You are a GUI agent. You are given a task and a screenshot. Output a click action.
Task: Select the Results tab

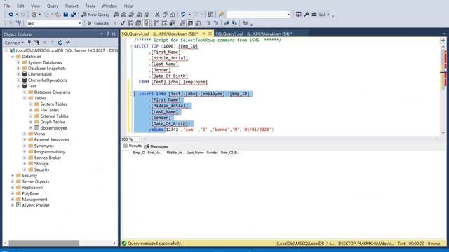pos(133,146)
